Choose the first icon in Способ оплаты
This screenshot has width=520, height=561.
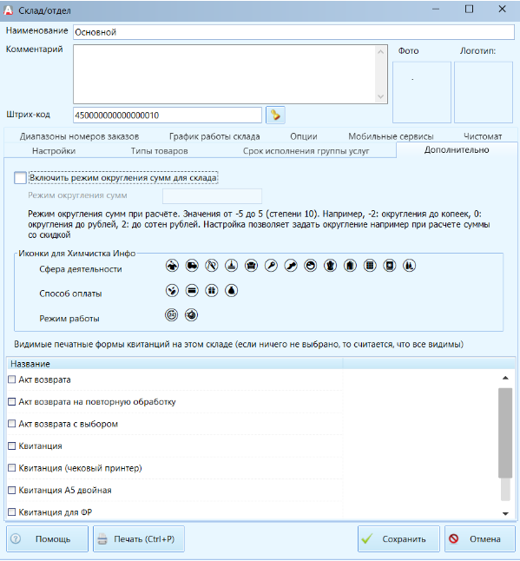click(172, 291)
